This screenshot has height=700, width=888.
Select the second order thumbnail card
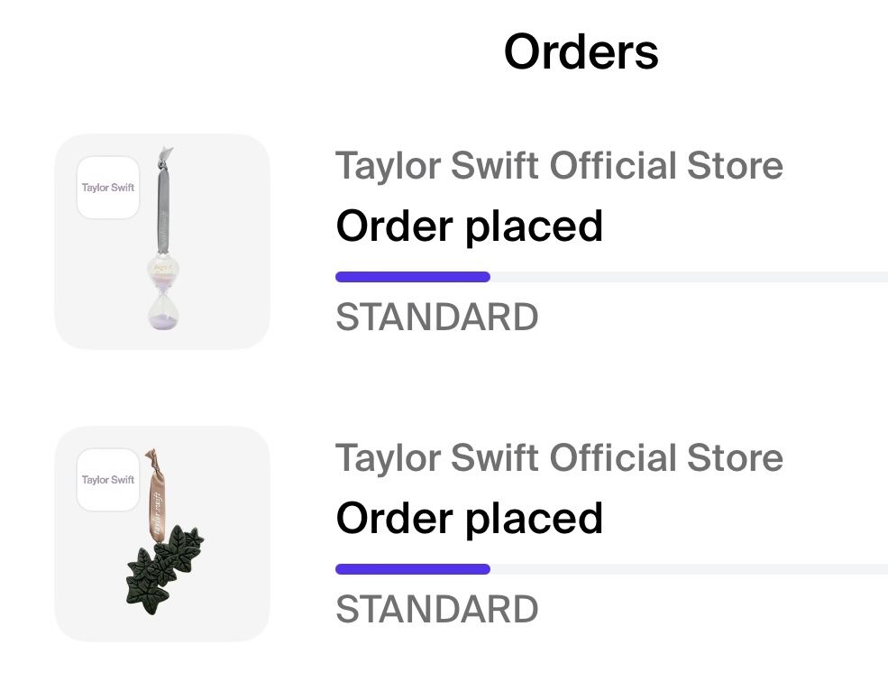[x=162, y=533]
